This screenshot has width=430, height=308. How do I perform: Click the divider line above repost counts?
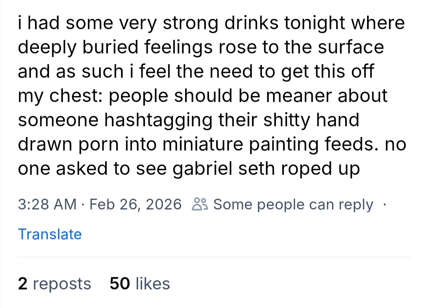215,257
